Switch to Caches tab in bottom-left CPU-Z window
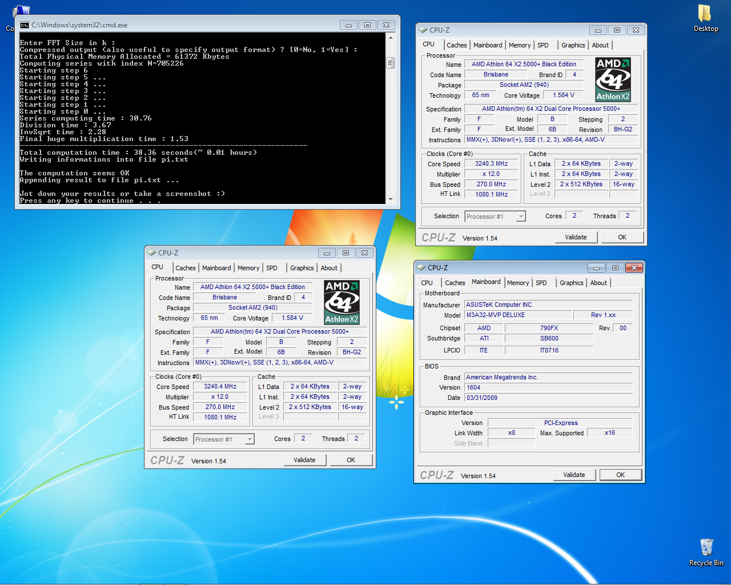Viewport: 731px width, 585px height. click(186, 268)
